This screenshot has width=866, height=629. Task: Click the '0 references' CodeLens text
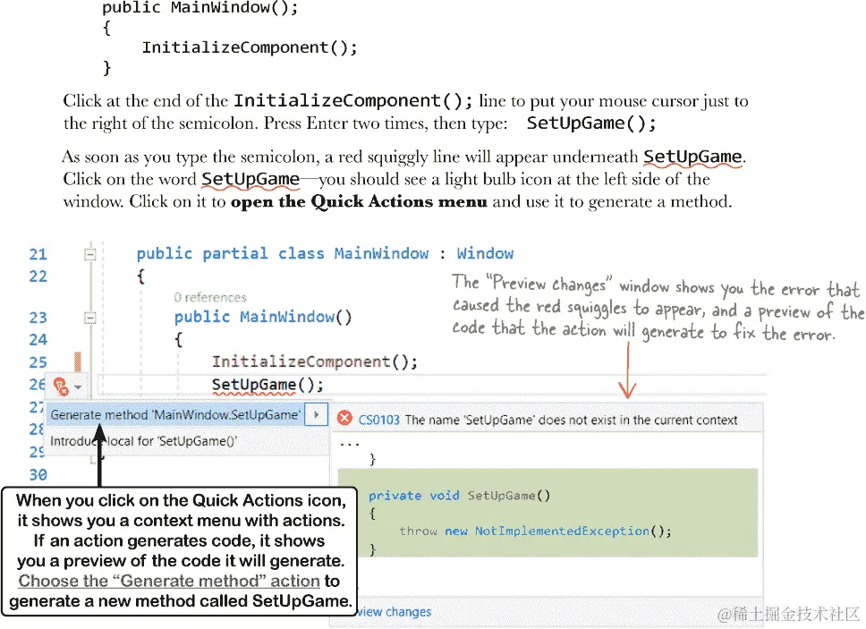[210, 298]
